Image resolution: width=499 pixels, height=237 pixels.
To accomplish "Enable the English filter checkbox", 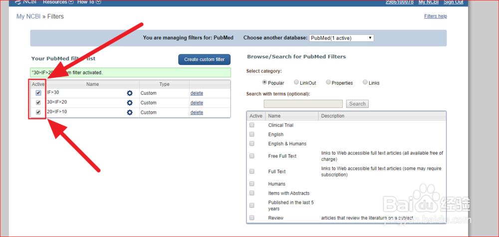I will (252, 134).
